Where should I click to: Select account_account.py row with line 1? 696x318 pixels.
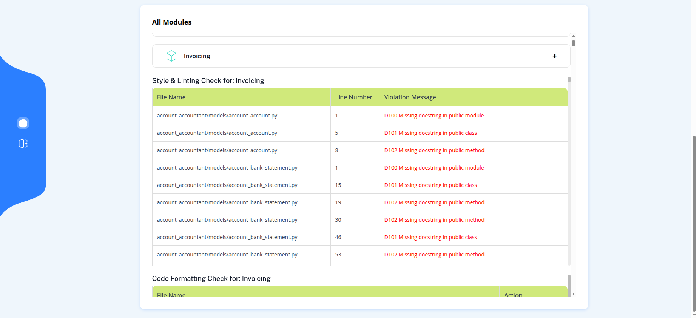[x=360, y=116]
